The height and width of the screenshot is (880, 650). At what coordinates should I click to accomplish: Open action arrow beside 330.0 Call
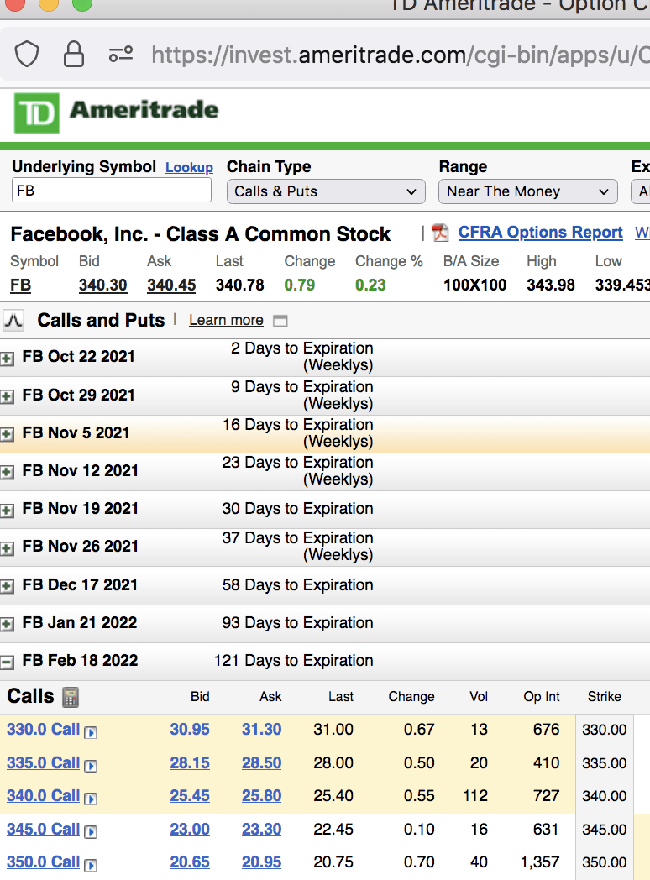(91, 732)
